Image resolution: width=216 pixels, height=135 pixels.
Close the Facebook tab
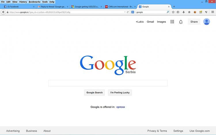tap(34, 7)
